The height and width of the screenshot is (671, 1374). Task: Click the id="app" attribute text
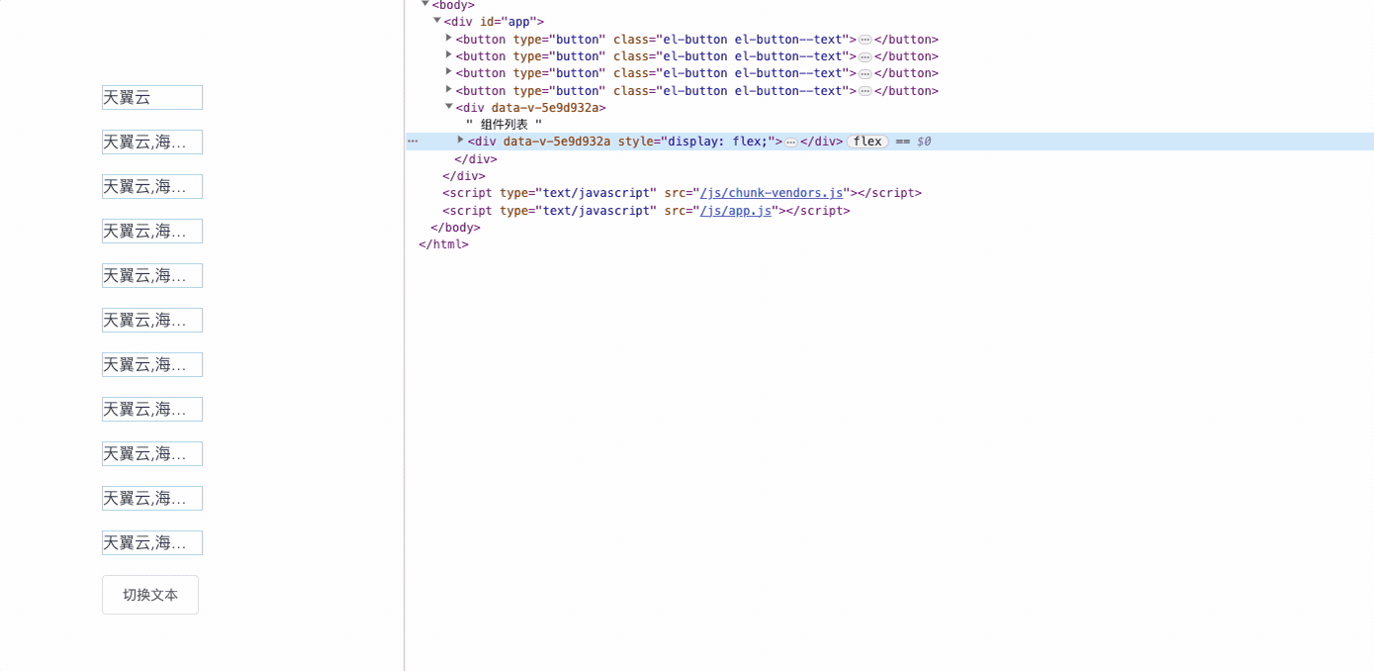coord(508,22)
